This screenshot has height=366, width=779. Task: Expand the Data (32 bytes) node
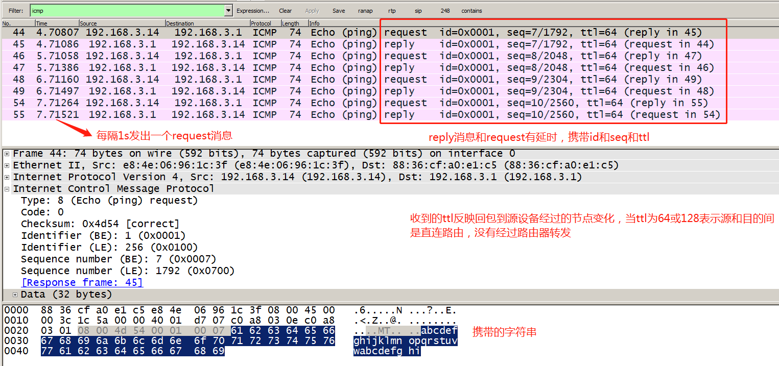[15, 295]
